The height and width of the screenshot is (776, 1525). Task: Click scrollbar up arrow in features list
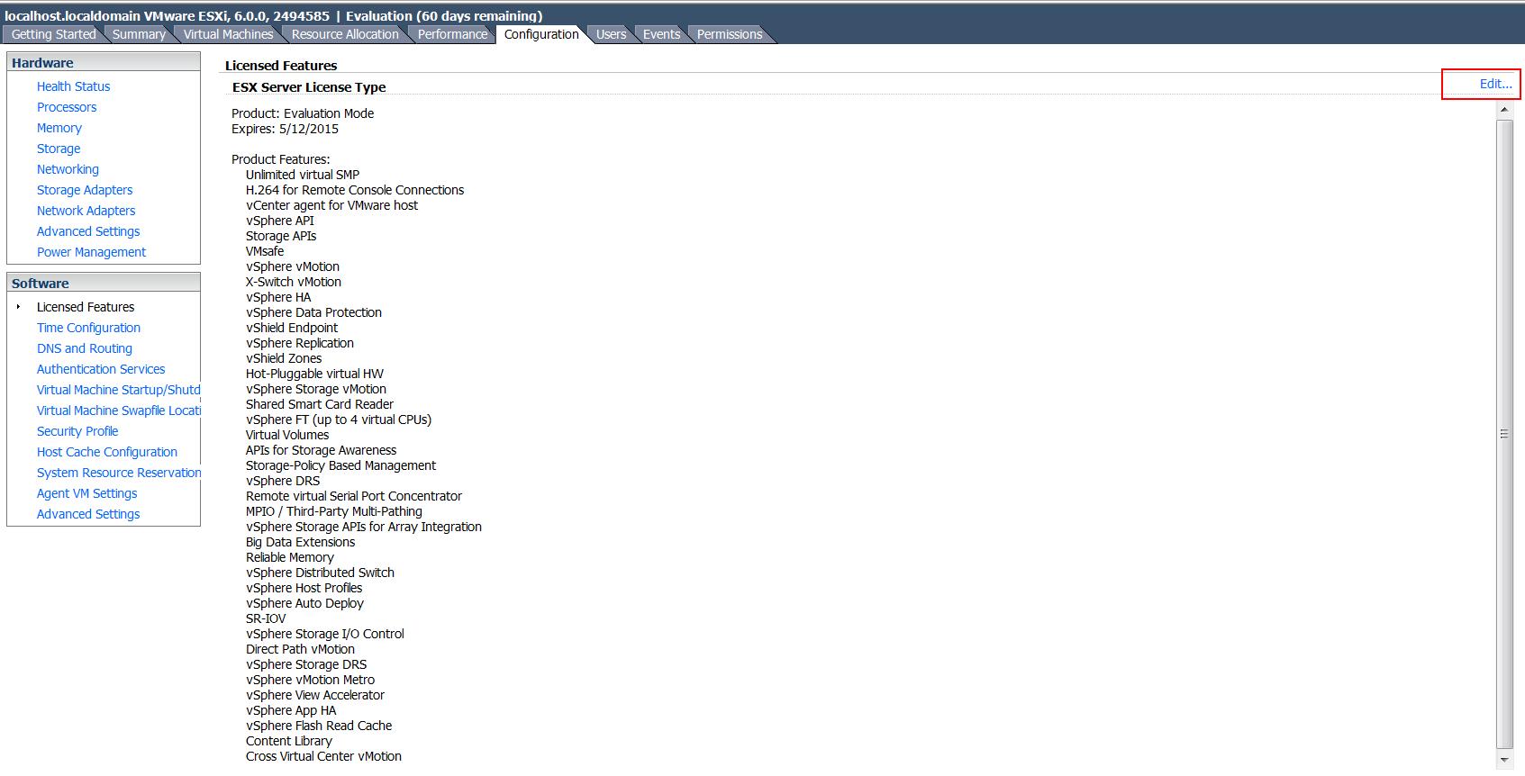(x=1504, y=110)
